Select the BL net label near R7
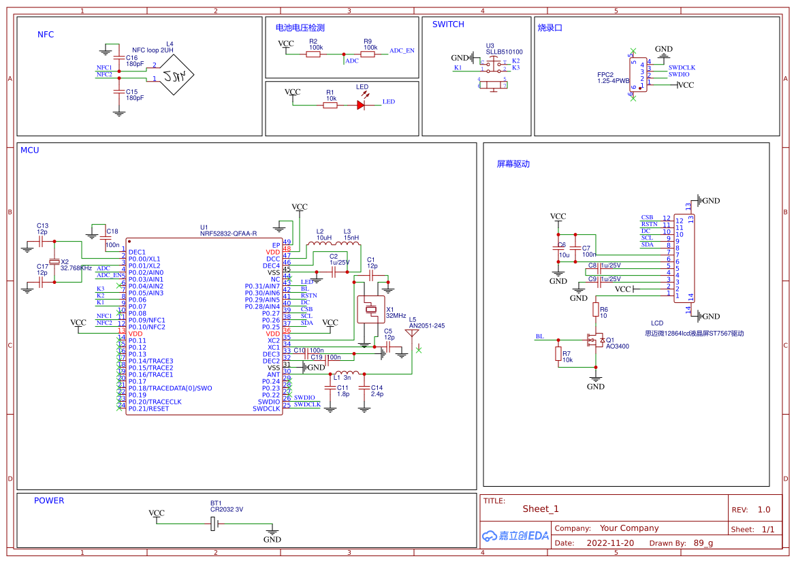The image size is (796, 563). (x=540, y=336)
